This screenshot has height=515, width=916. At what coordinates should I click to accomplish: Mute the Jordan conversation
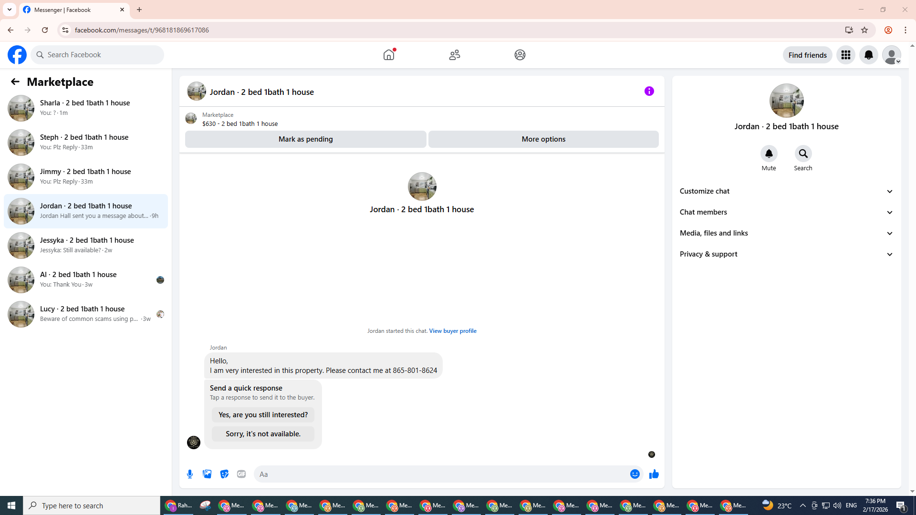tap(769, 154)
